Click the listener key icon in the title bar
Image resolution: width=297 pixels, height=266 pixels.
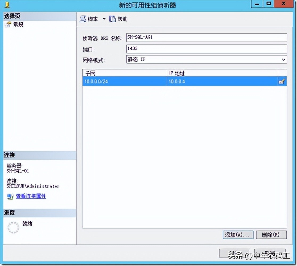[x=7, y=4]
